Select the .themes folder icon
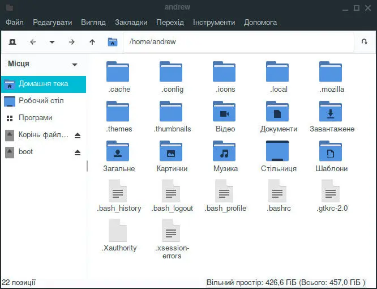Viewport: 377px width, 289px height. pos(118,112)
